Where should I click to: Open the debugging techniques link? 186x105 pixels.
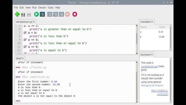(x=152, y=85)
